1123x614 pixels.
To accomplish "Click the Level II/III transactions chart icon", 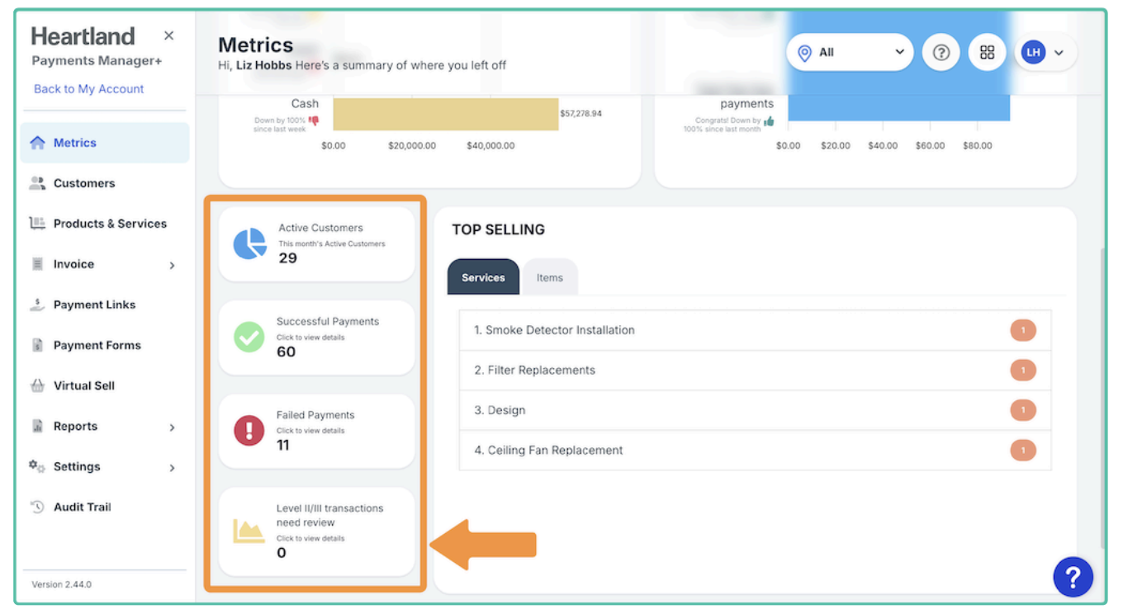I will pos(249,531).
